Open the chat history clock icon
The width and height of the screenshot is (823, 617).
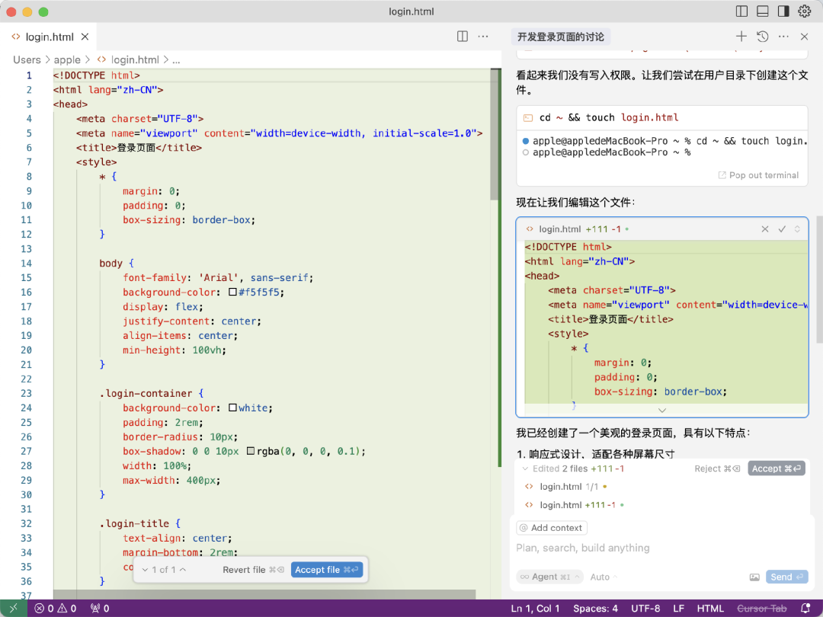pos(762,37)
